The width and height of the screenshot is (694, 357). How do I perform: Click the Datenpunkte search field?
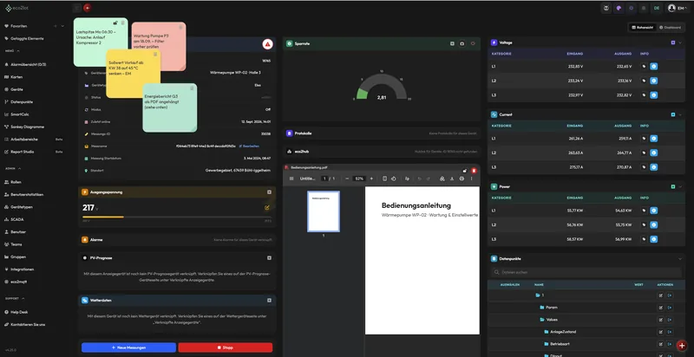[586, 272]
